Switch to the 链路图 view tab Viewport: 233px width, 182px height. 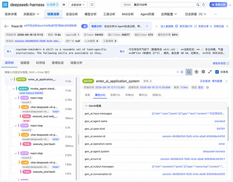click(25, 63)
